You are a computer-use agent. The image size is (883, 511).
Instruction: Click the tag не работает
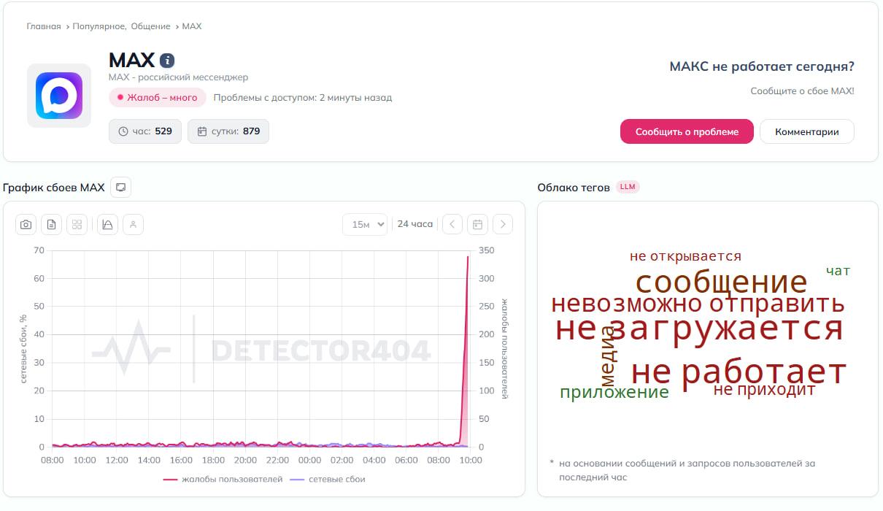click(x=739, y=372)
